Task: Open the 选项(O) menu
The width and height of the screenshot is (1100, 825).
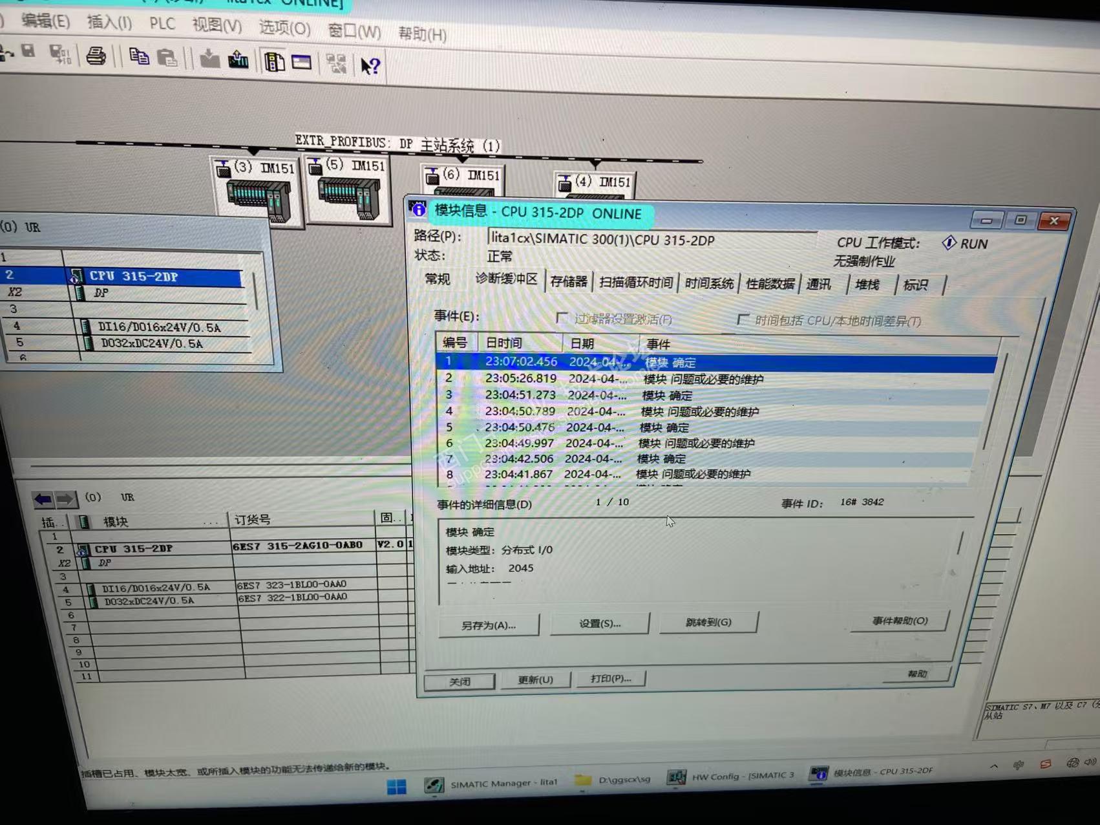Action: tap(284, 28)
